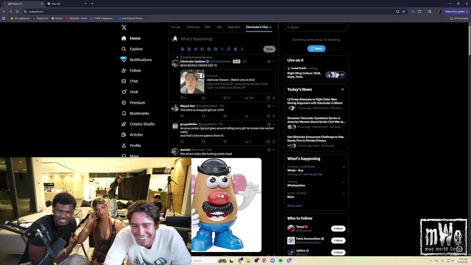
Task: Open more menu on Wayne Kerr's post
Action: pyautogui.click(x=273, y=106)
